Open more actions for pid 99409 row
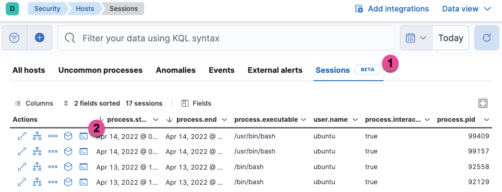The width and height of the screenshot is (502, 192). point(53,136)
